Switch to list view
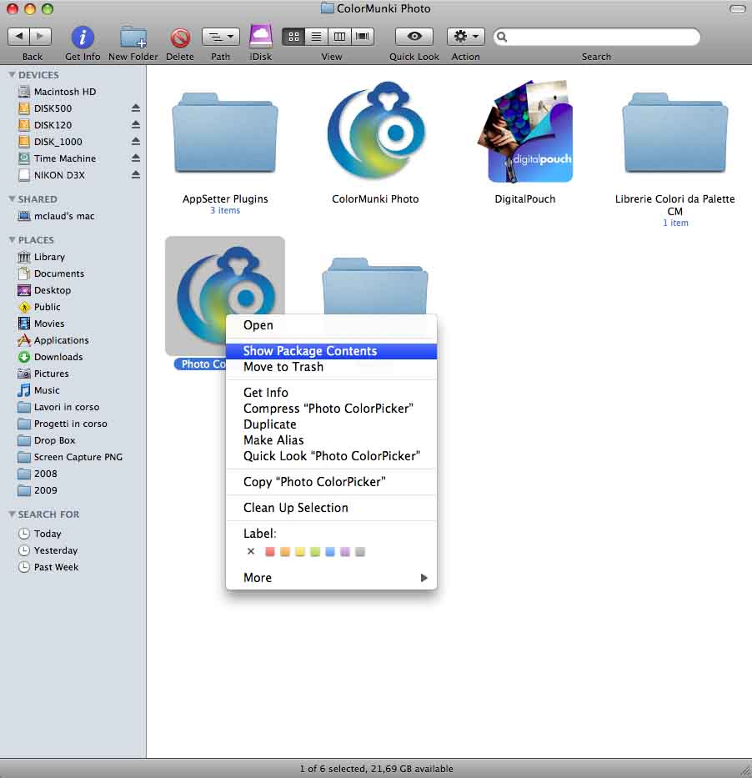The width and height of the screenshot is (752, 778). tap(317, 36)
